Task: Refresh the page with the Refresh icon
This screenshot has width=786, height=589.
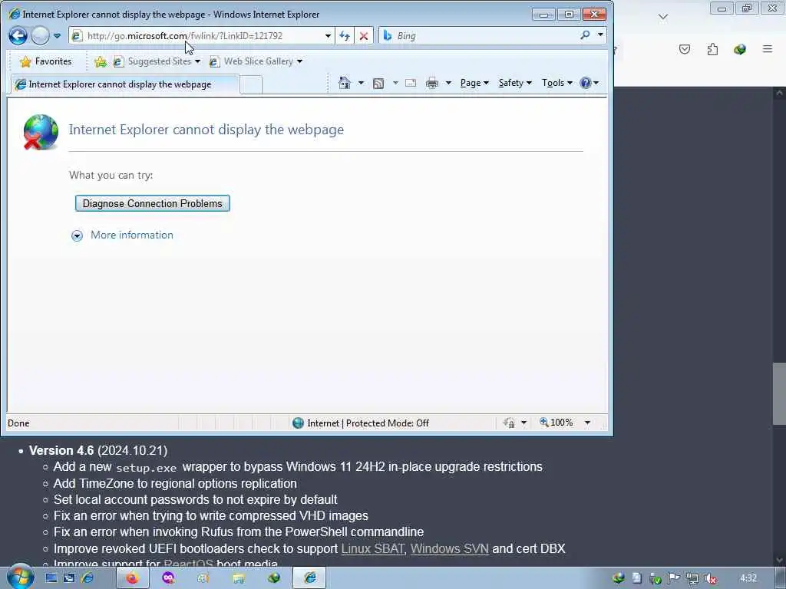Action: coord(345,35)
